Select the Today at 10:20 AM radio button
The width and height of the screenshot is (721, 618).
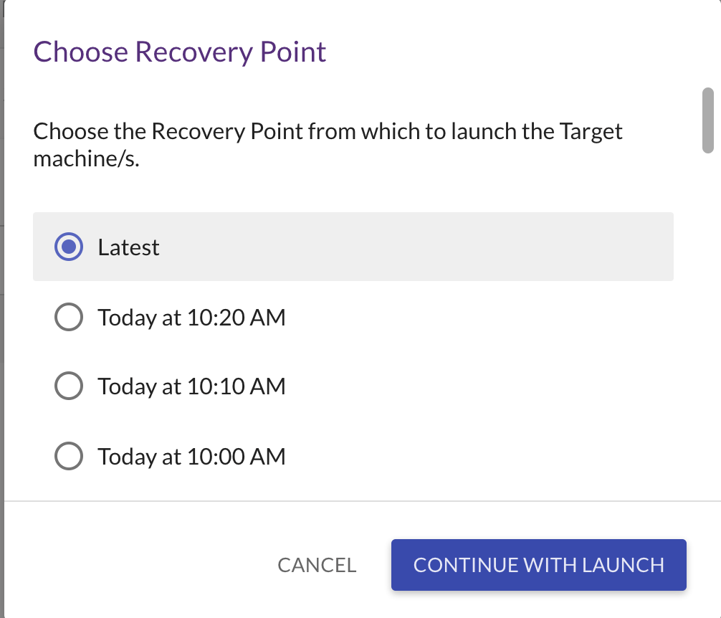click(x=68, y=317)
